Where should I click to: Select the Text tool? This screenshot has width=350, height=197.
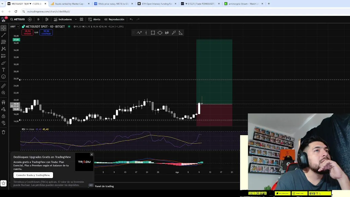(x=4, y=70)
